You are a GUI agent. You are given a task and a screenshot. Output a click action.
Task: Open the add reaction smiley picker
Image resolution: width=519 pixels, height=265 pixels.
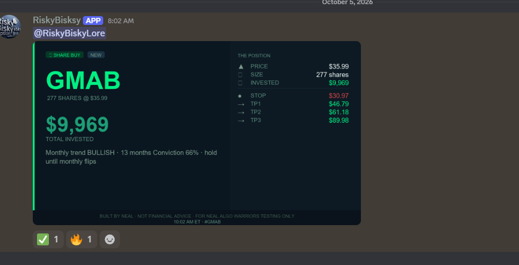[x=110, y=239]
